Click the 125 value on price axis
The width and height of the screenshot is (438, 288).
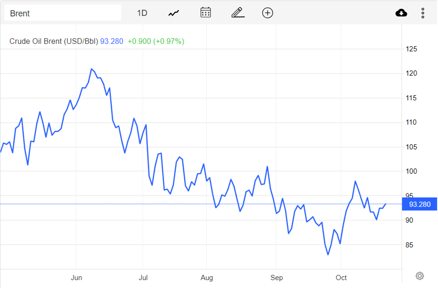point(411,49)
